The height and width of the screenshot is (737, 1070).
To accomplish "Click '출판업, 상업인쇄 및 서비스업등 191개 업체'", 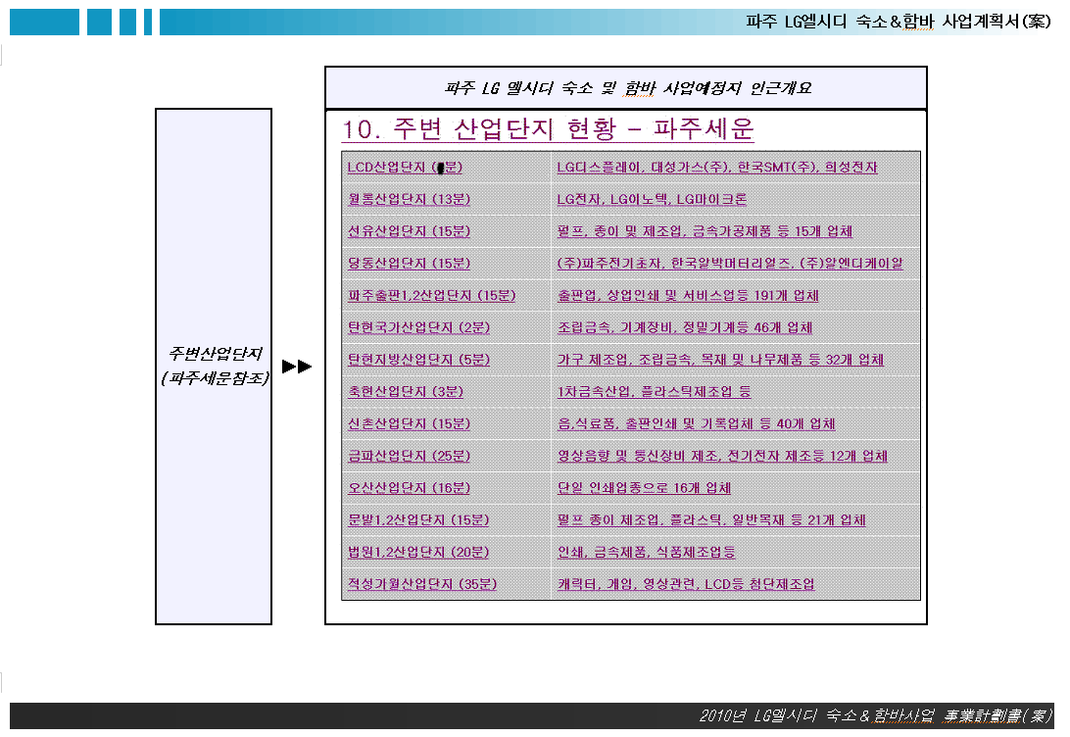I will pos(688,295).
